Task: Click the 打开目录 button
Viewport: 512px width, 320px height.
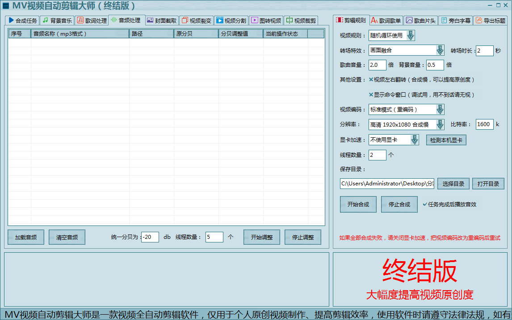Action: (x=488, y=184)
